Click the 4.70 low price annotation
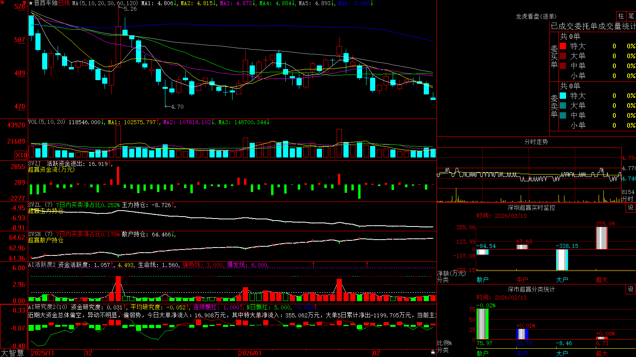This screenshot has width=636, height=357. click(177, 107)
